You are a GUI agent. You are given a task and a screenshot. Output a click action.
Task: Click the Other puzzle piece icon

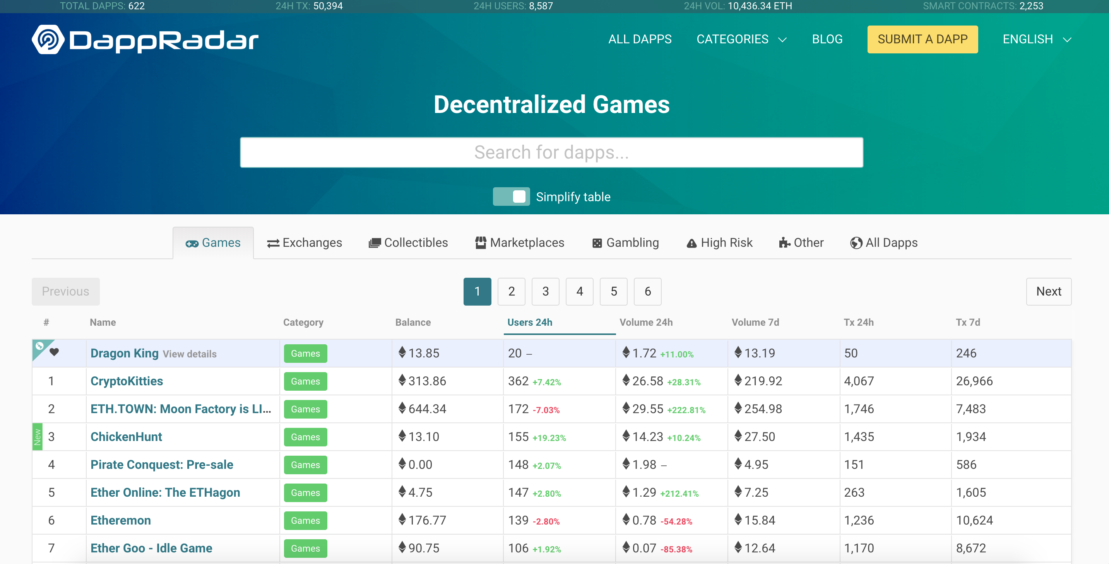[784, 243]
